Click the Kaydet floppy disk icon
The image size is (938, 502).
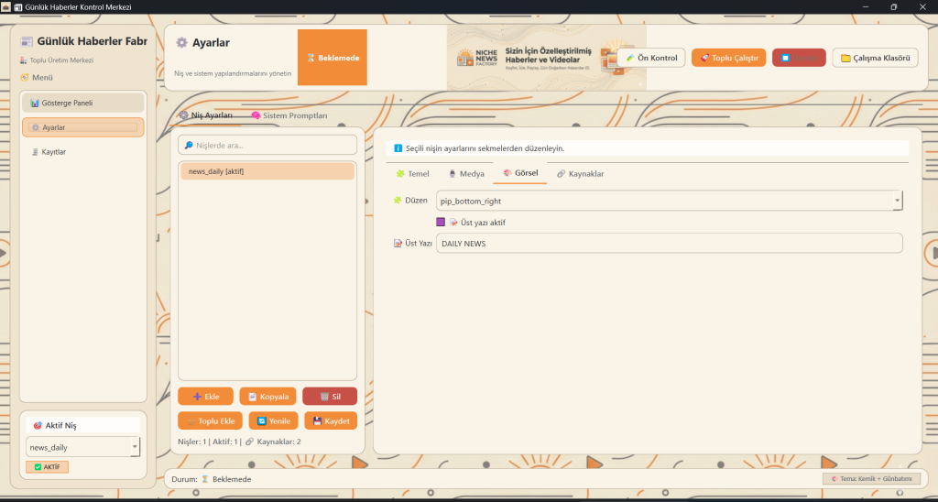[317, 421]
